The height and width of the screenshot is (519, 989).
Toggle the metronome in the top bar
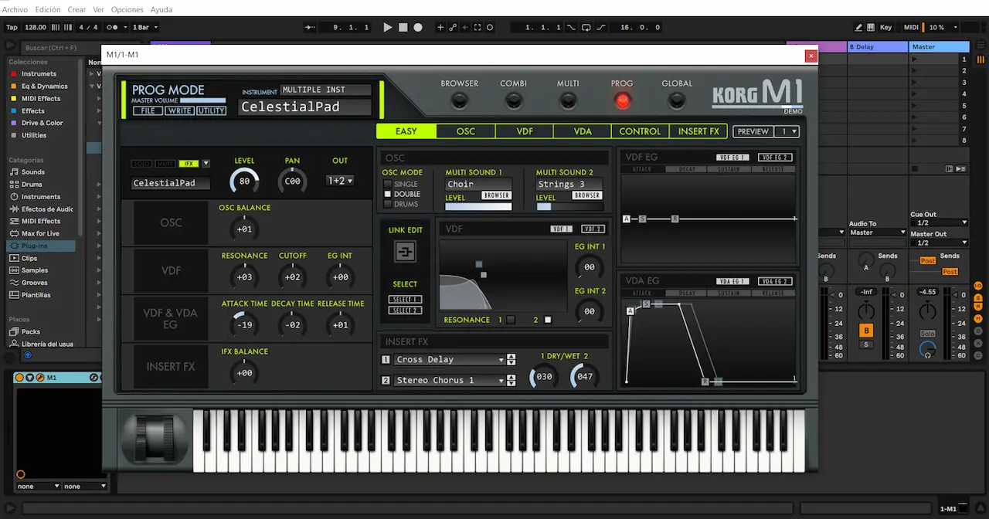(x=113, y=27)
